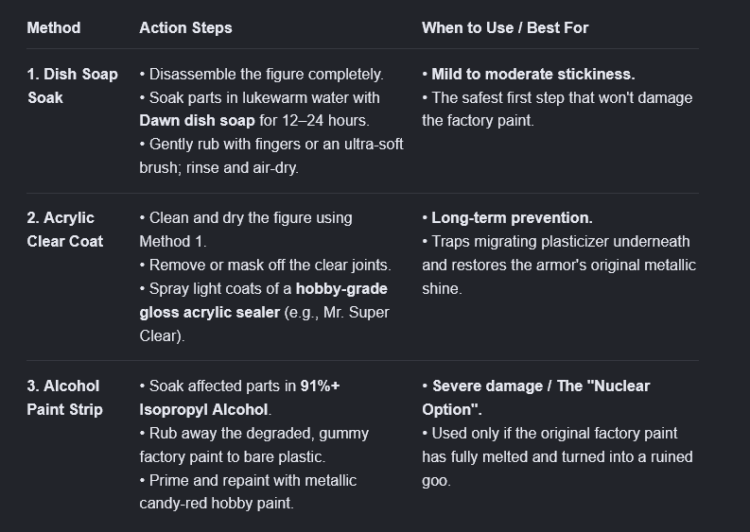Click the Remove or mask off clear joints bullet
The image size is (750, 532).
tap(266, 266)
